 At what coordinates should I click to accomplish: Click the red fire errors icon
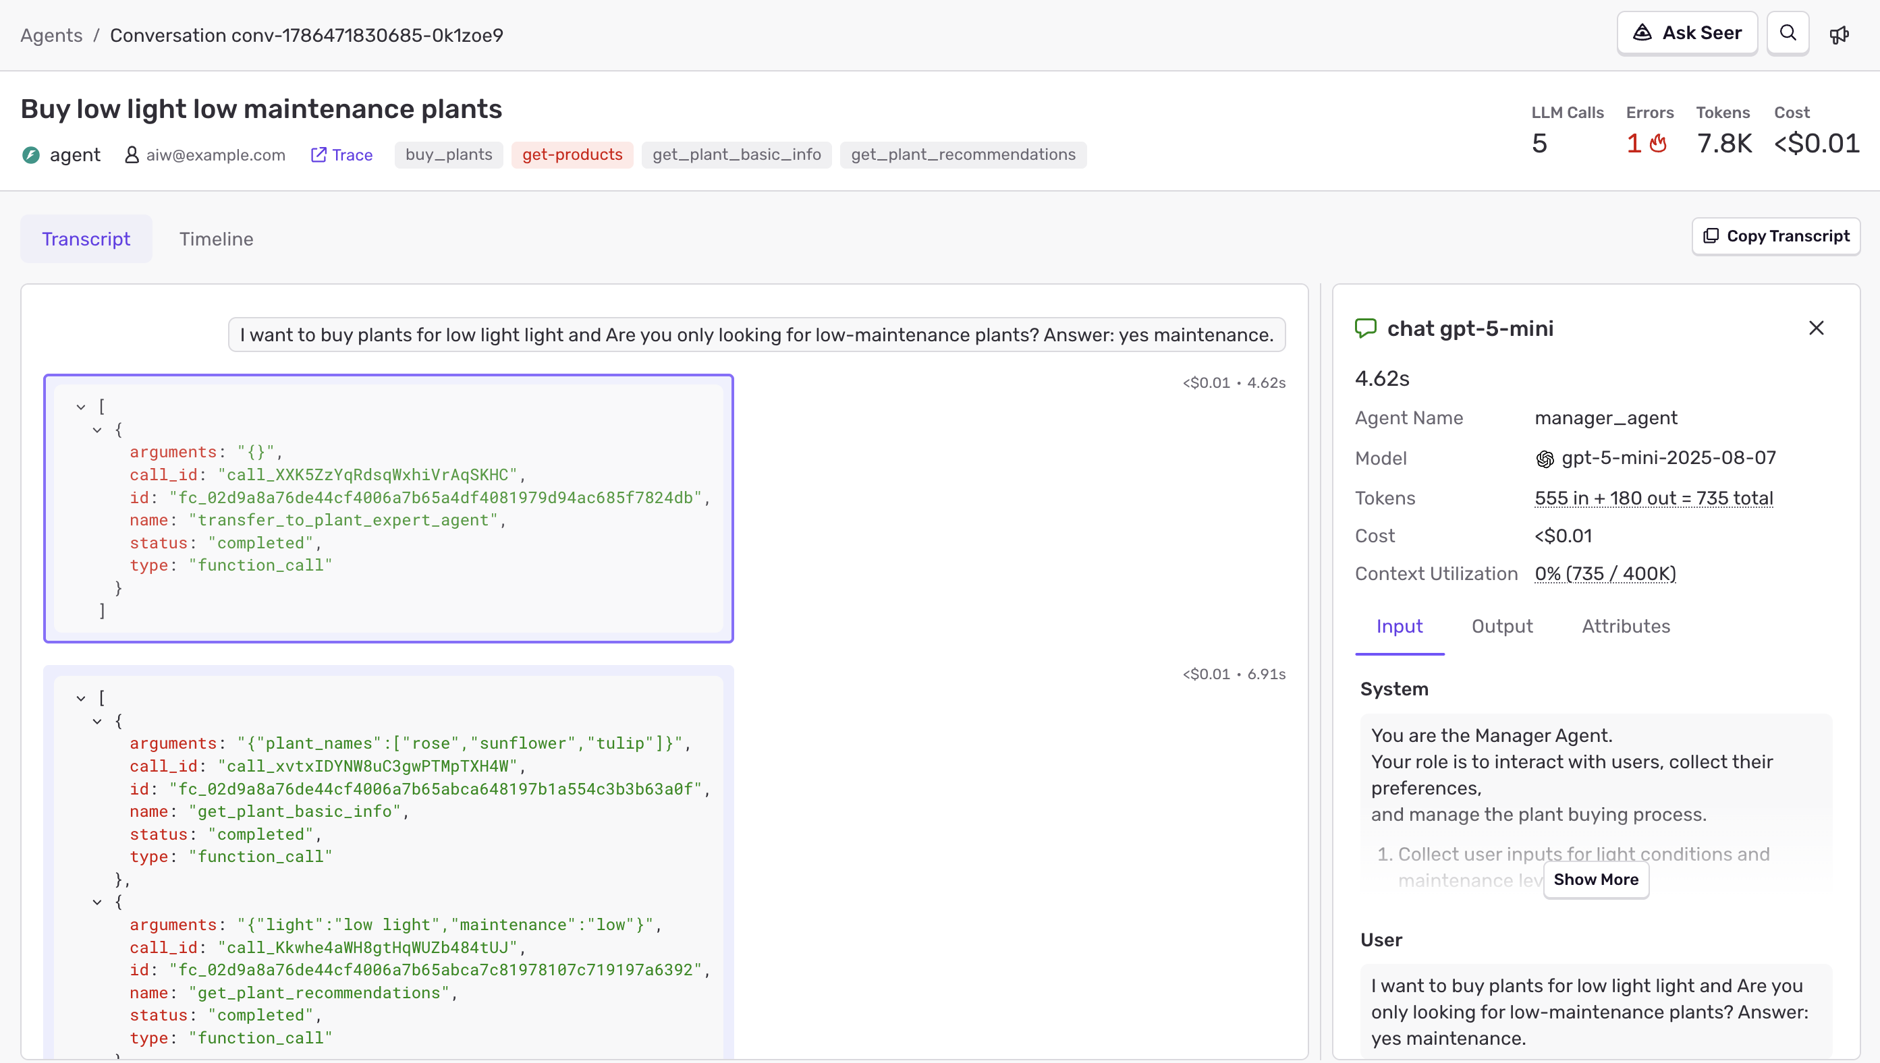1658,144
